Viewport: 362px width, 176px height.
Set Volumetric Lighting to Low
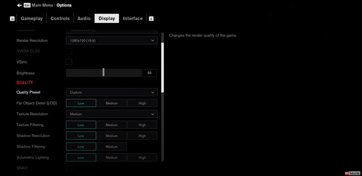(x=81, y=157)
